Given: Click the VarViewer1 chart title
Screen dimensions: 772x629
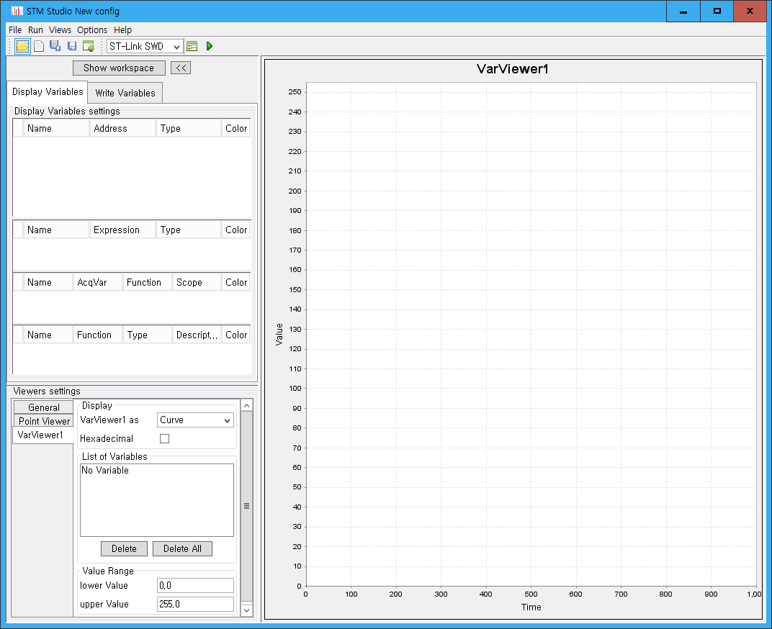Looking at the screenshot, I should [513, 69].
